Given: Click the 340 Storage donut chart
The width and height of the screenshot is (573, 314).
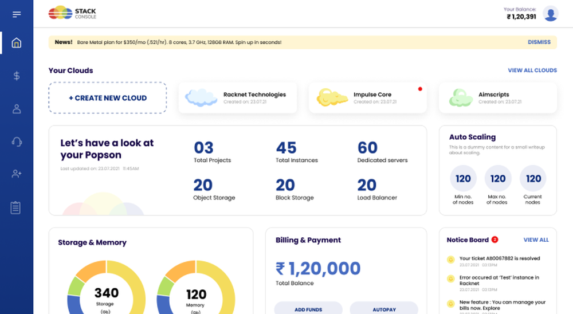Looking at the screenshot, I should [x=107, y=287].
